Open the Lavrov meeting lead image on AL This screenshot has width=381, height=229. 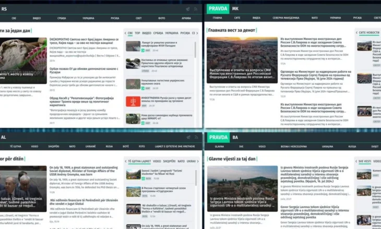pyautogui.click(x=23, y=188)
